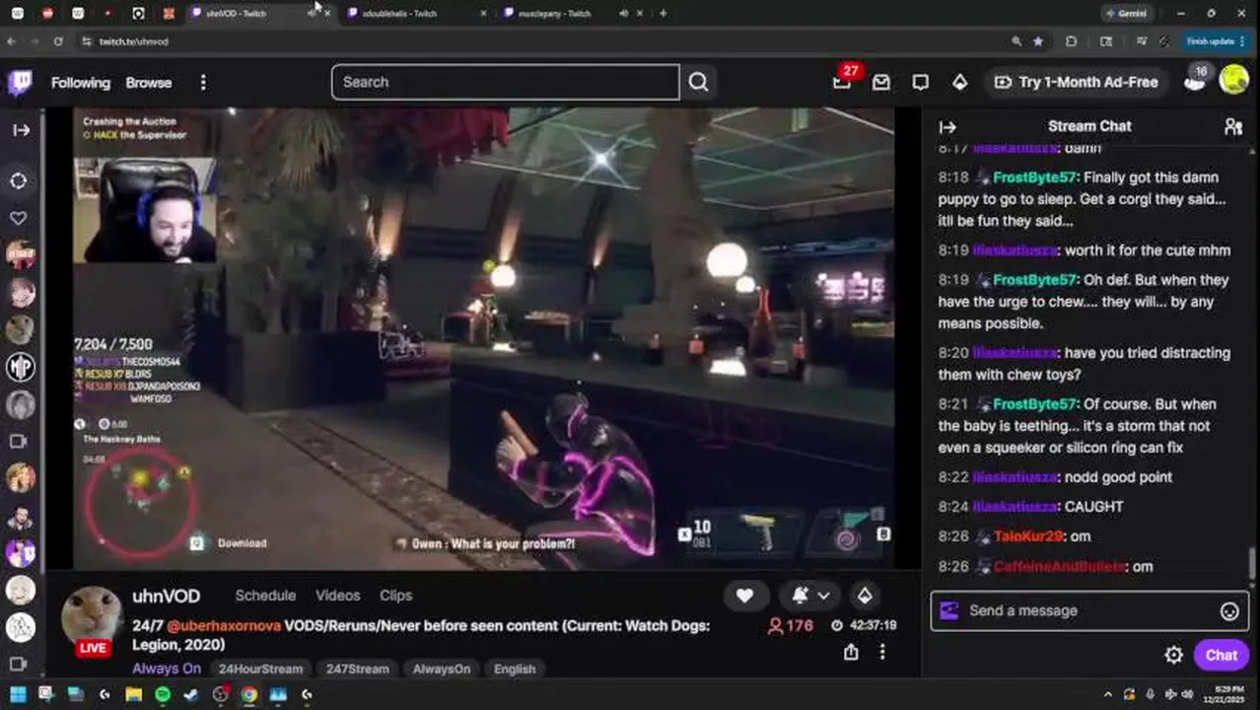Open notifications inbox with 27 badge
The width and height of the screenshot is (1260, 710).
pyautogui.click(x=843, y=80)
